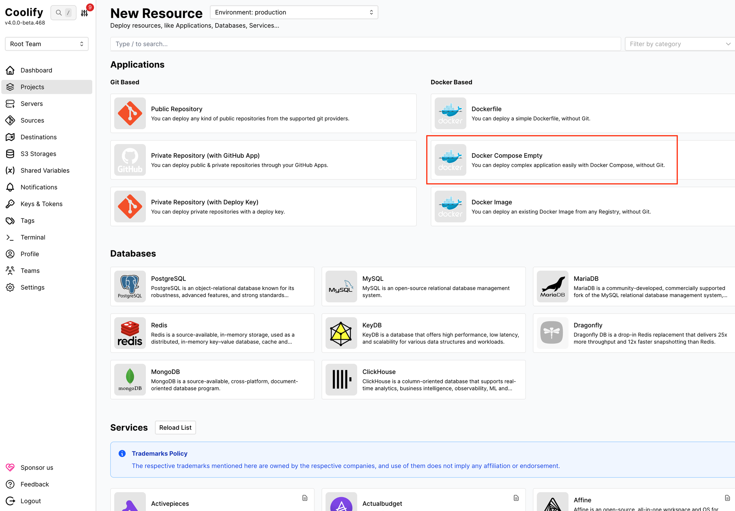Navigate to Shared Variables page
The image size is (735, 511).
coord(45,171)
